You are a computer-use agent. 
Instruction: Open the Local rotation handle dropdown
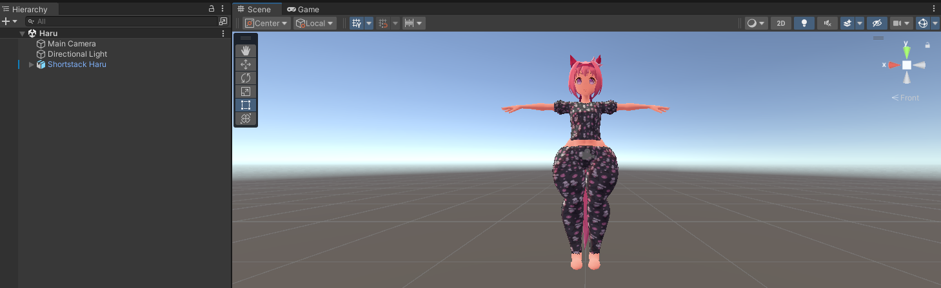[x=315, y=23]
